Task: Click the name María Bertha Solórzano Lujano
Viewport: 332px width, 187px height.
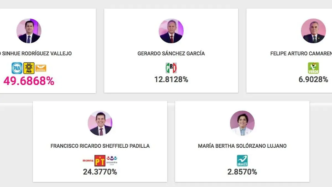Action: point(242,146)
